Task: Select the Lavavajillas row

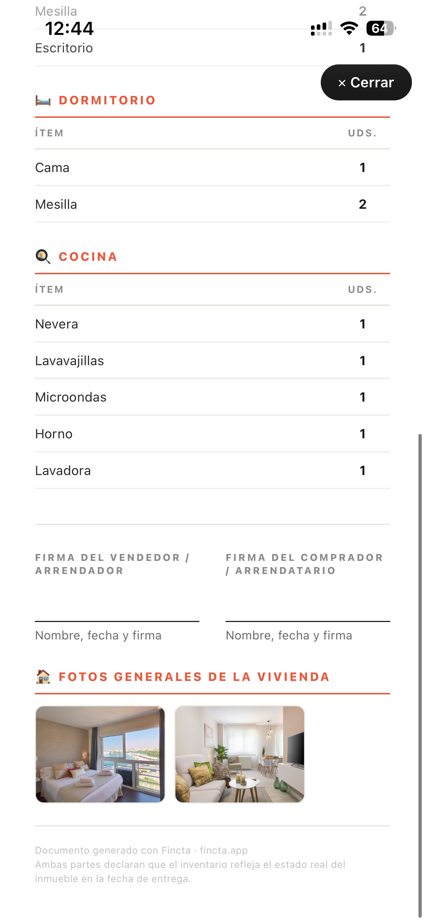Action: click(x=212, y=361)
